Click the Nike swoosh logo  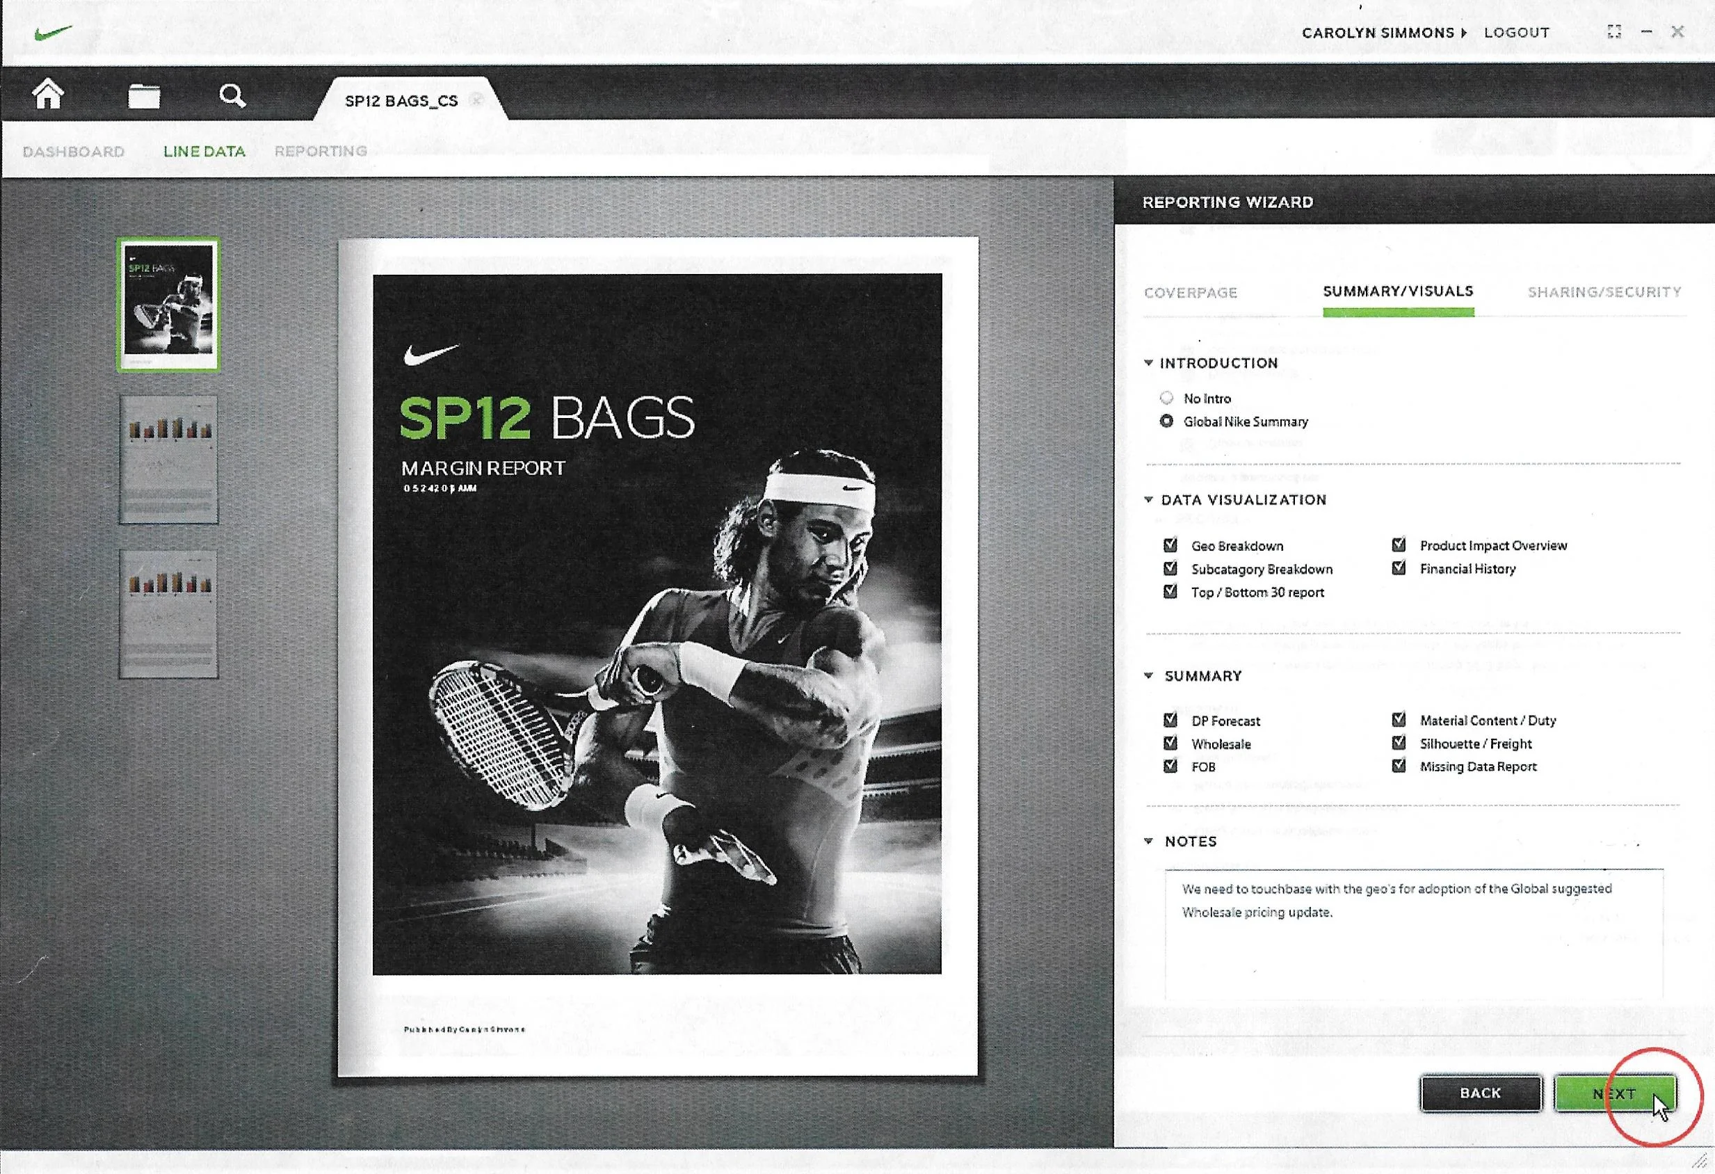coord(53,33)
